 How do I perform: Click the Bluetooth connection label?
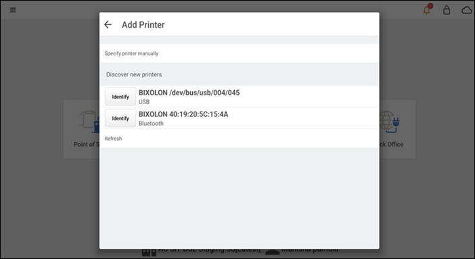pos(151,123)
